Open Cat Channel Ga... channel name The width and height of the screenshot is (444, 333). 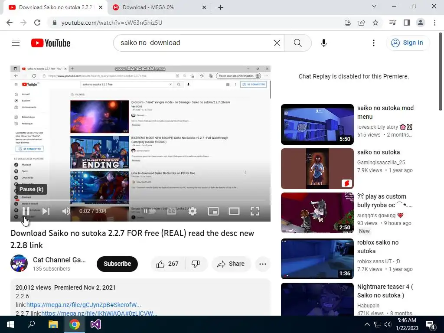tap(59, 260)
